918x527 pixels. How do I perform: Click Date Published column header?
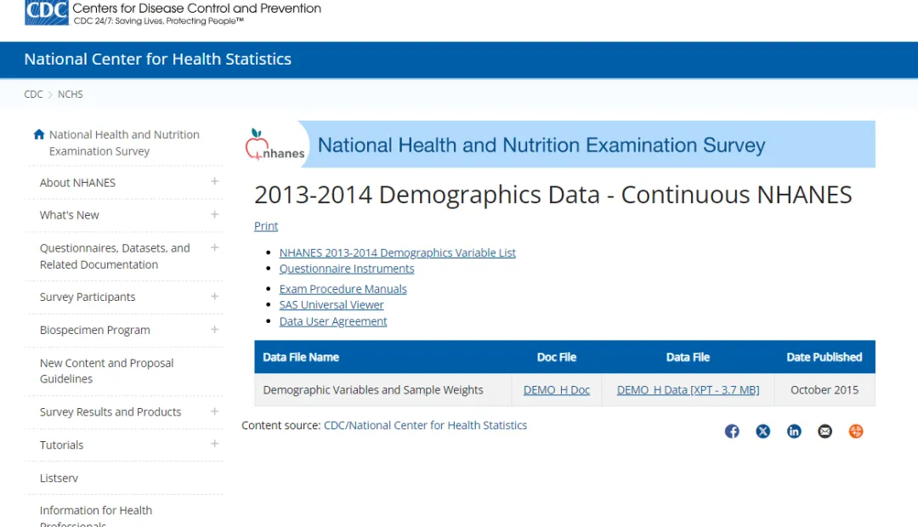coord(824,357)
